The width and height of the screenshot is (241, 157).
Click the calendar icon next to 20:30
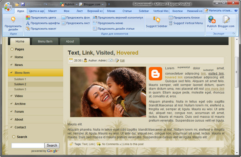71,60
